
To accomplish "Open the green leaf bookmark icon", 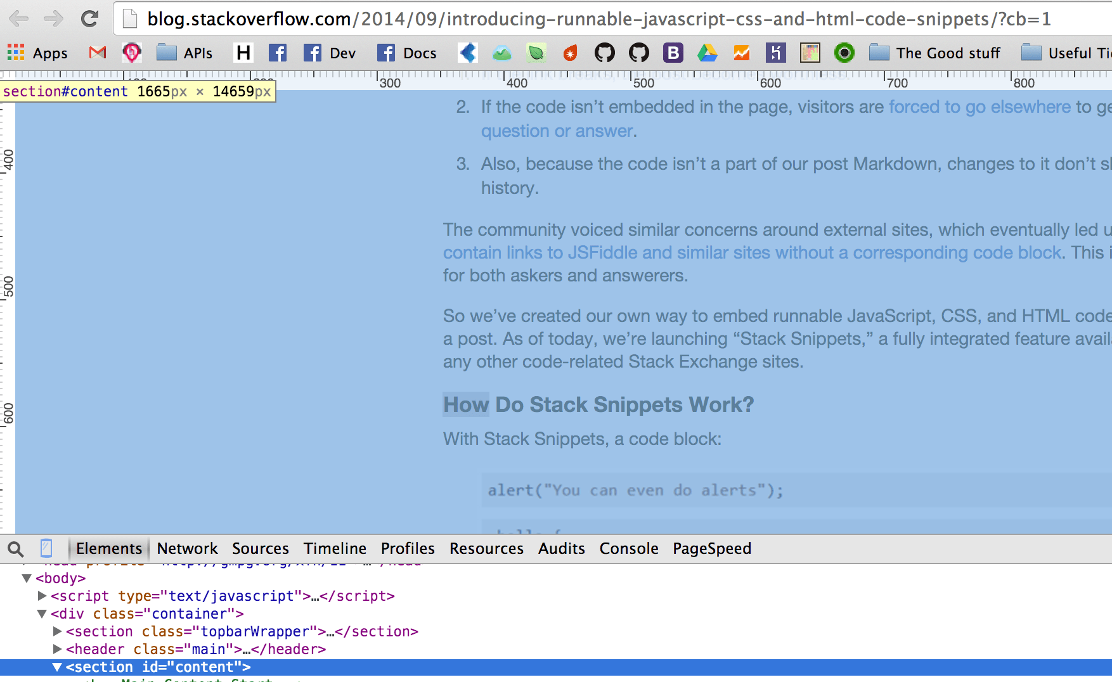I will (536, 53).
